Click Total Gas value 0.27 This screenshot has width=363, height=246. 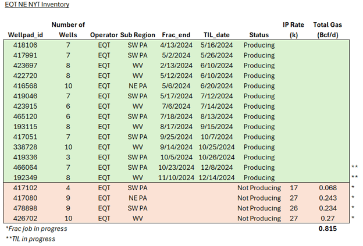328,218
